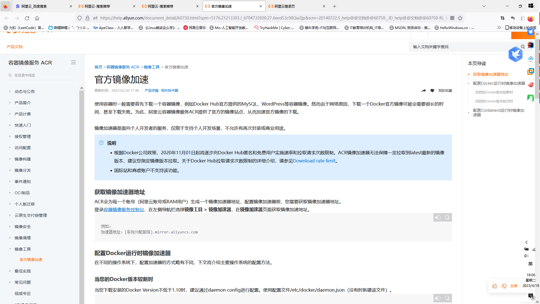The height and width of the screenshot is (304, 540).
Task: Go back to the previous page
Action: 7,18
